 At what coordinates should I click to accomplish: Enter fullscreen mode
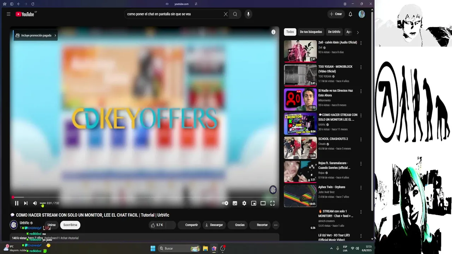[x=273, y=203]
